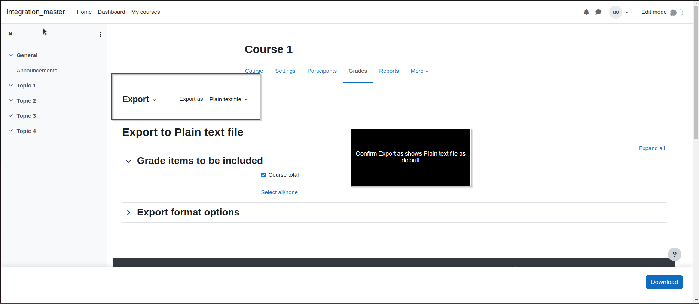This screenshot has width=699, height=304.
Task: Open the Plain text file format dropdown
Action: [229, 99]
